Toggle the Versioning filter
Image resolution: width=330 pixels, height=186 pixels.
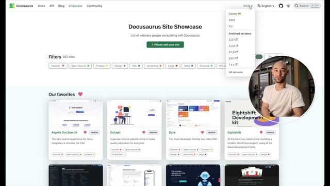point(154,66)
